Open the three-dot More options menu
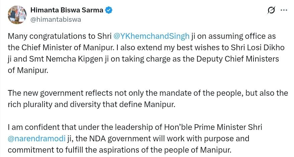 pos(284,10)
